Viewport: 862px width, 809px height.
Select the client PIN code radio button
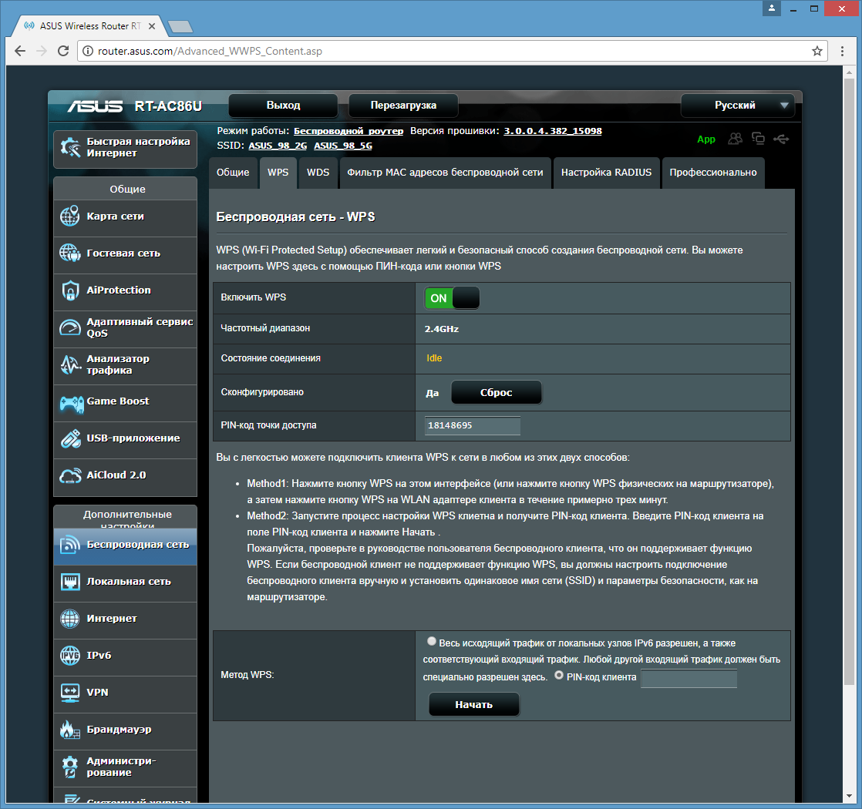coord(559,676)
